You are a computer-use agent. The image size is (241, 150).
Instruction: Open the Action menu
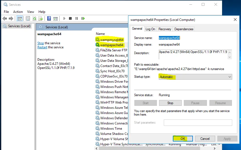click(18, 12)
